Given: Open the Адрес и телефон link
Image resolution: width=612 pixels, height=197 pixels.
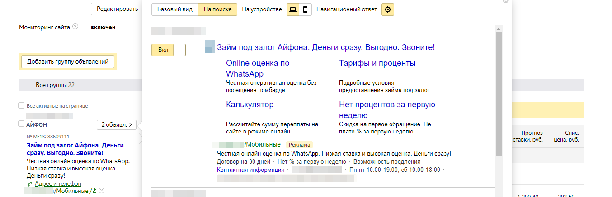Looking at the screenshot, I should (58, 184).
